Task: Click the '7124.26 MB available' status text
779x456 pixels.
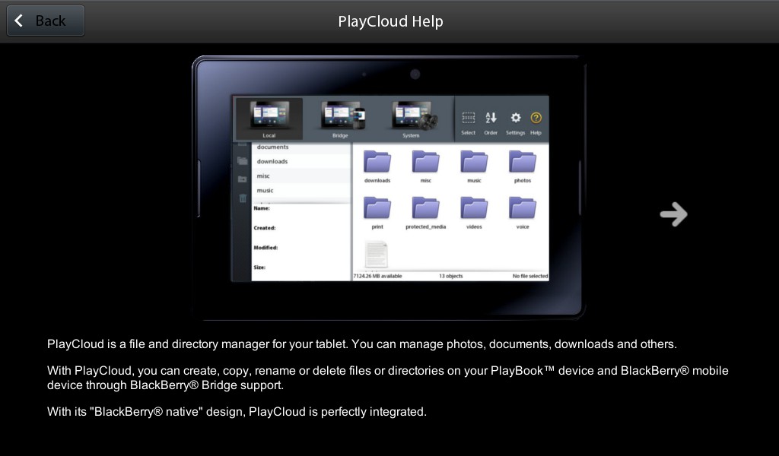Action: pos(377,276)
